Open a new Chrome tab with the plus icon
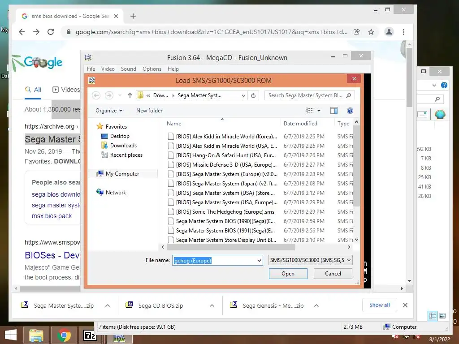The image size is (459, 344). click(133, 16)
